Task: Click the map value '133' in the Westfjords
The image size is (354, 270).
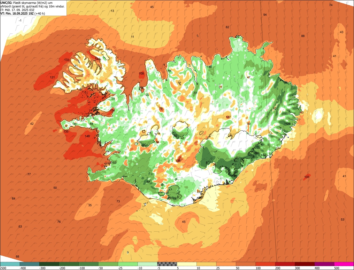Action: [67, 60]
